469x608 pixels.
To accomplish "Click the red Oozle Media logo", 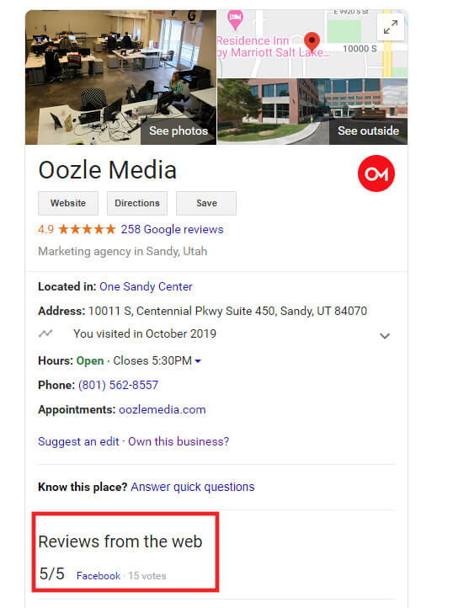I will tap(376, 173).
